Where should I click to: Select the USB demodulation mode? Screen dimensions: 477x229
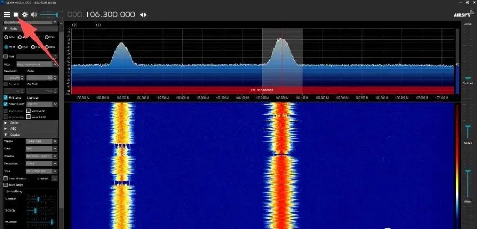point(49,37)
